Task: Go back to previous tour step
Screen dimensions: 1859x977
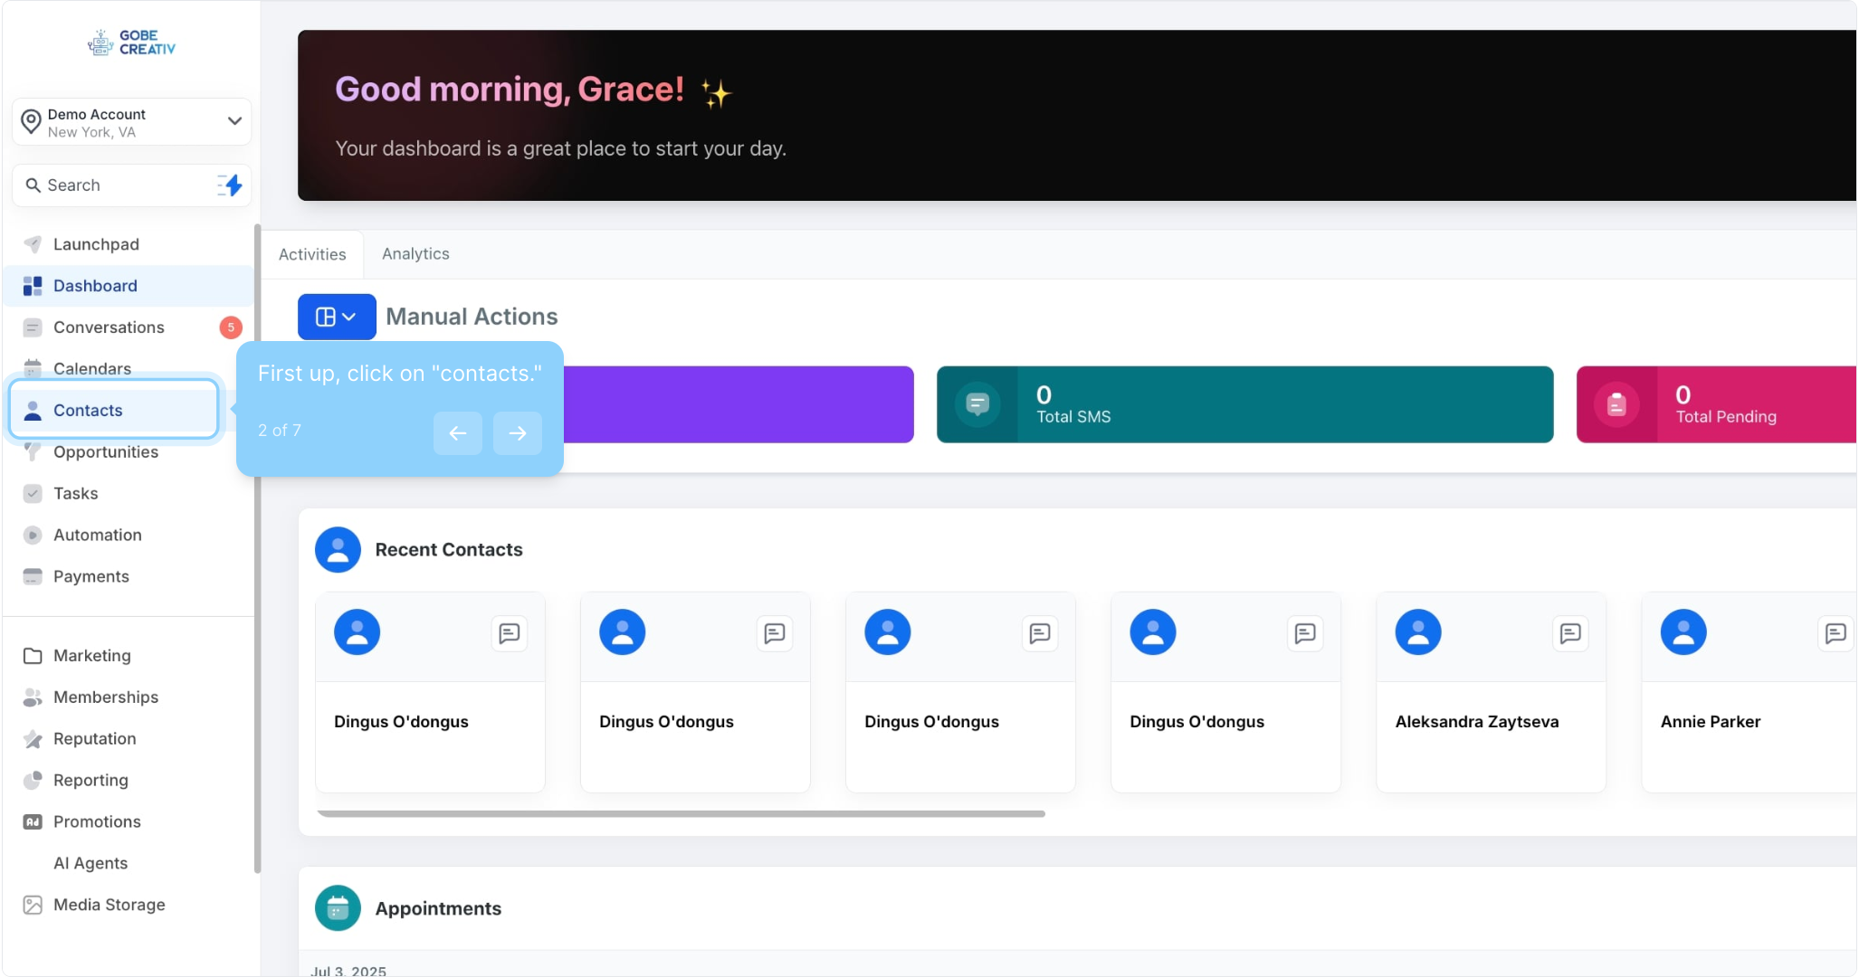Action: pyautogui.click(x=458, y=433)
